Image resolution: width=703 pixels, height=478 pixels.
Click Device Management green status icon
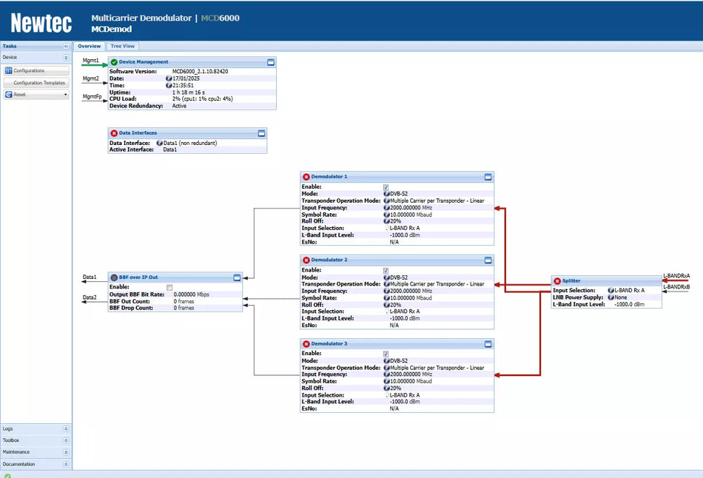pos(114,62)
